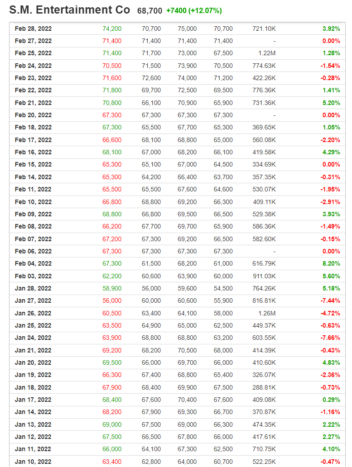
Task: Click the S.M. Entertainment Co title
Action: point(69,10)
